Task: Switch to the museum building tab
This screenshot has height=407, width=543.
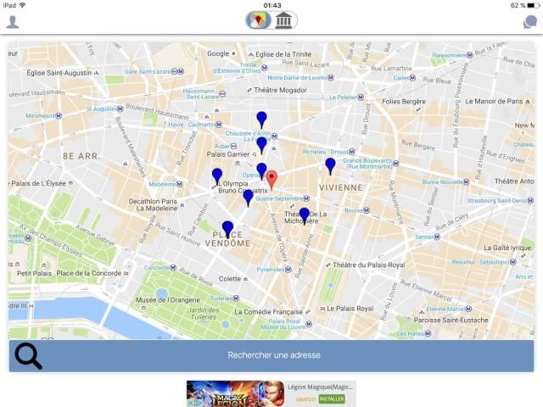Action: coord(284,20)
